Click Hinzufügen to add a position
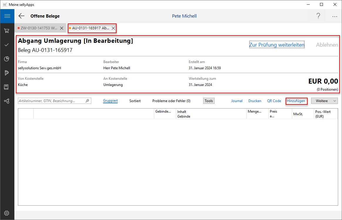 [296, 101]
